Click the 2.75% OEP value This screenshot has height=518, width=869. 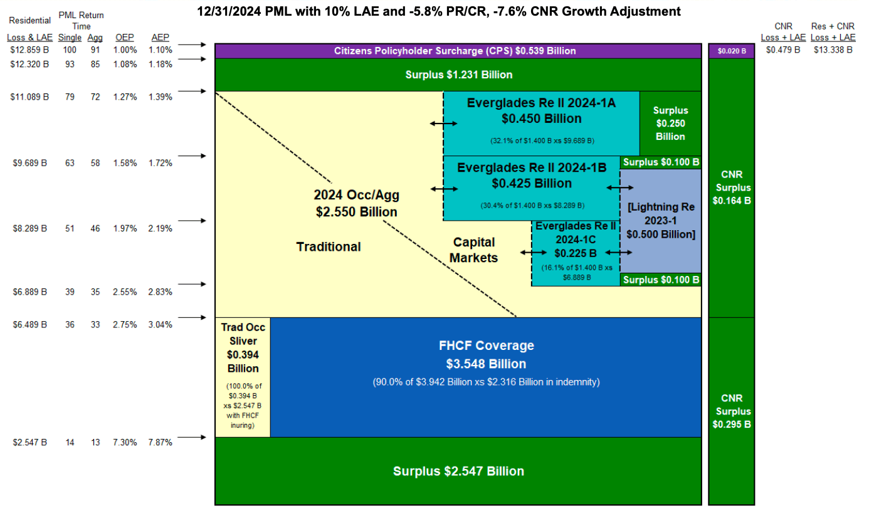tap(125, 324)
